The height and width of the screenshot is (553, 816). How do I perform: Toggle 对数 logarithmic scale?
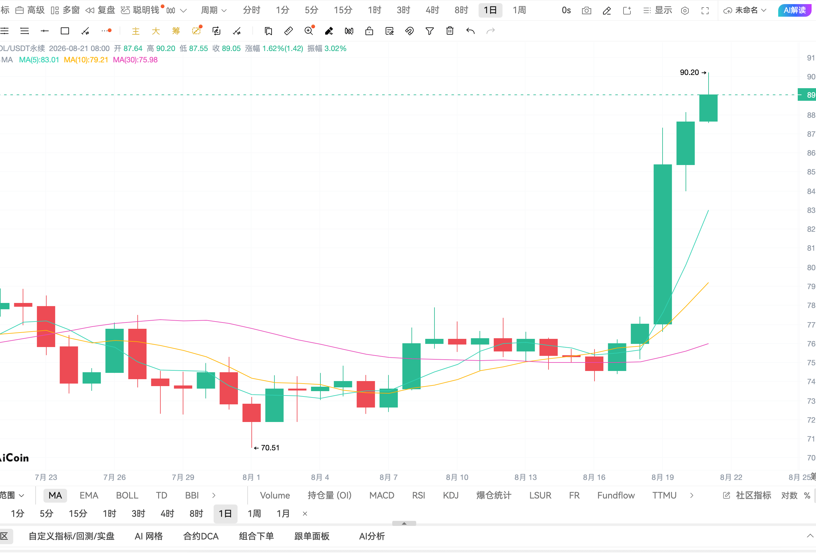coord(789,495)
